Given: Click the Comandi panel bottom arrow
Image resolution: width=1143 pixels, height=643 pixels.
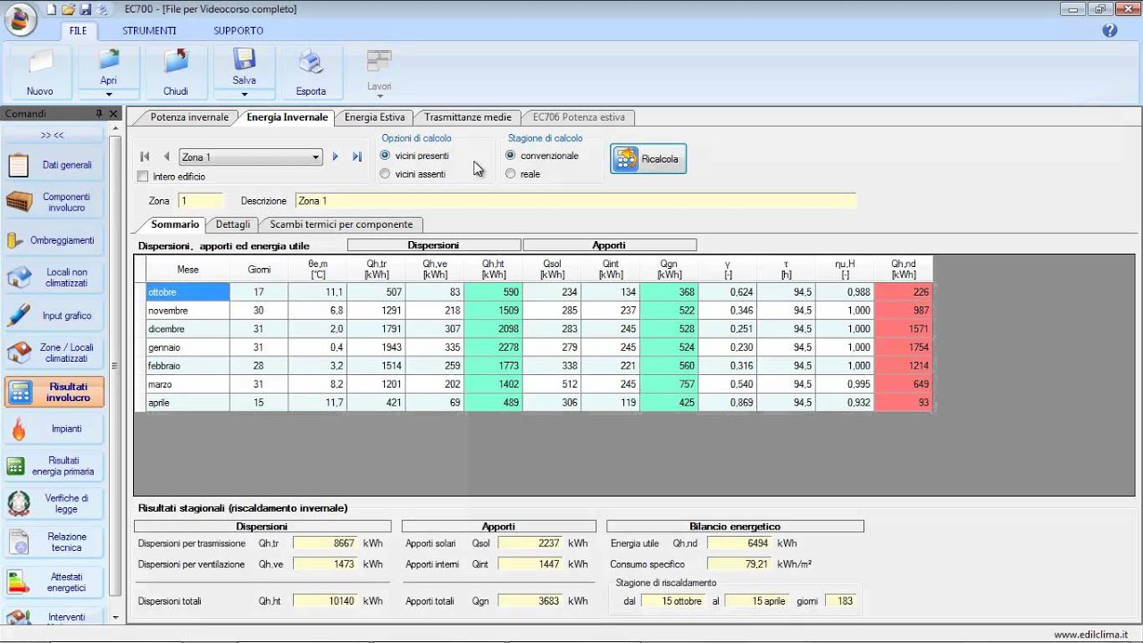Looking at the screenshot, I should [115, 617].
